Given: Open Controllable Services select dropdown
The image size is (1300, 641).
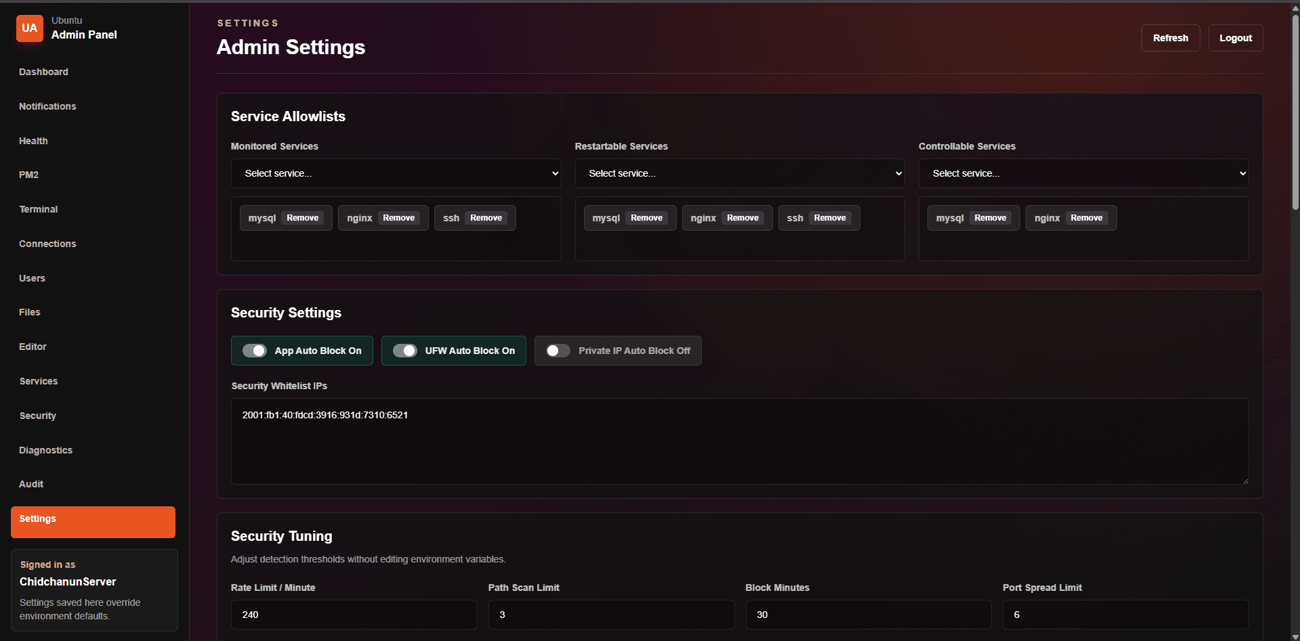Looking at the screenshot, I should [x=1083, y=173].
